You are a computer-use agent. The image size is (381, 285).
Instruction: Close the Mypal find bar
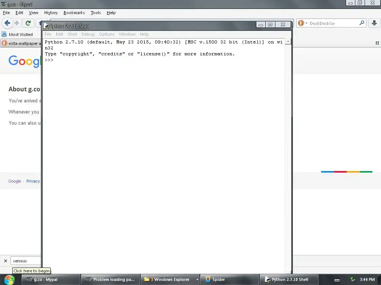point(6,261)
